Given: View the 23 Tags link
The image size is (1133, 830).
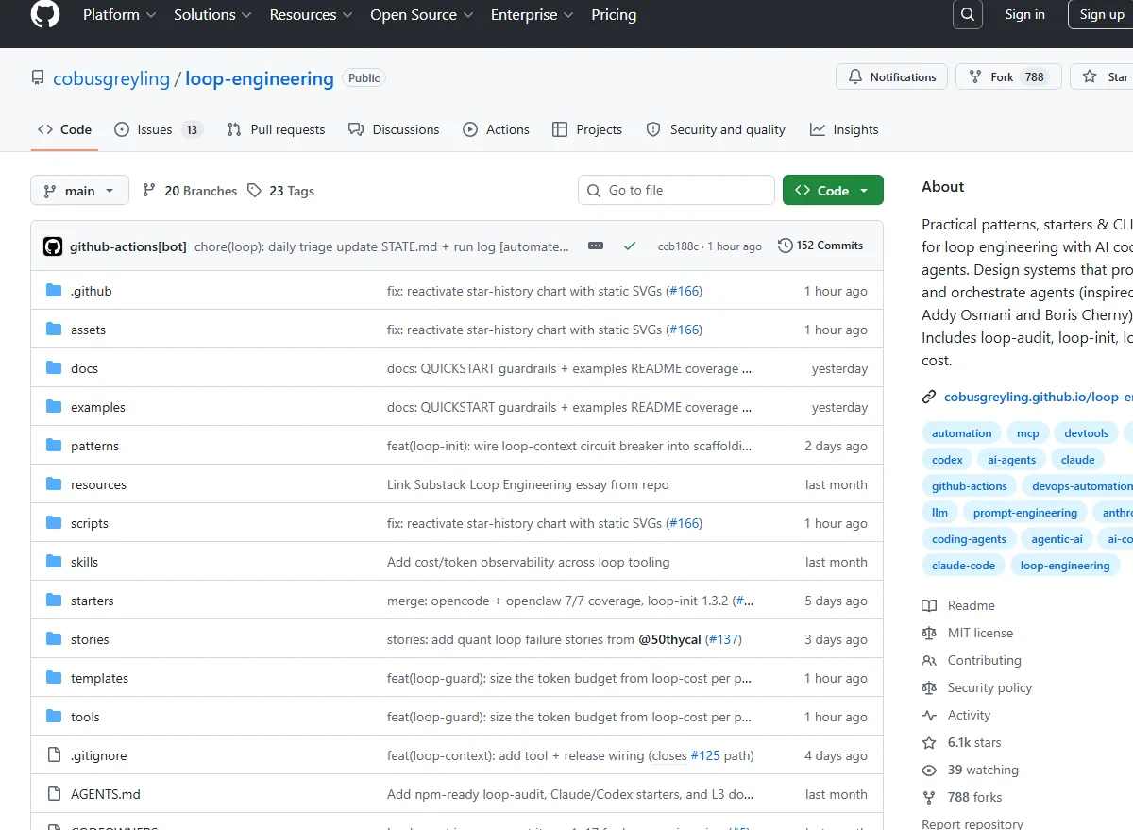Looking at the screenshot, I should coord(280,191).
